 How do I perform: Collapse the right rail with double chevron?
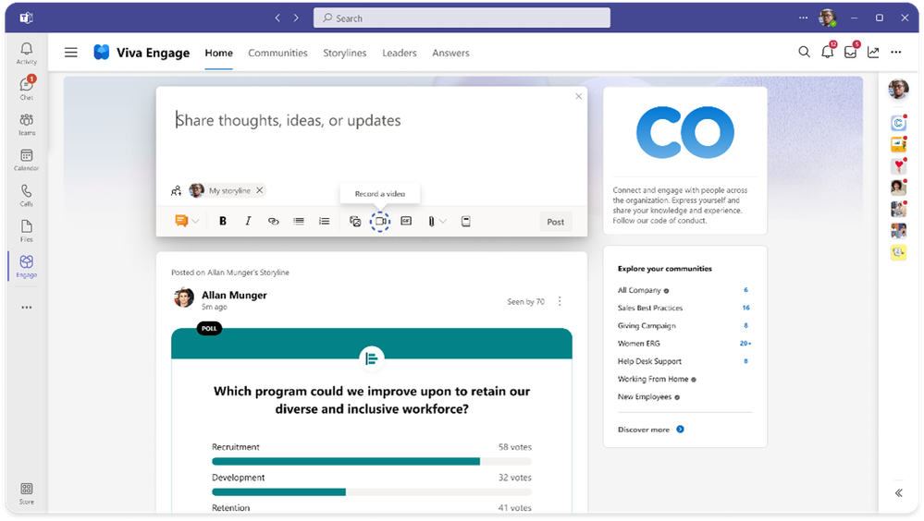pos(899,492)
